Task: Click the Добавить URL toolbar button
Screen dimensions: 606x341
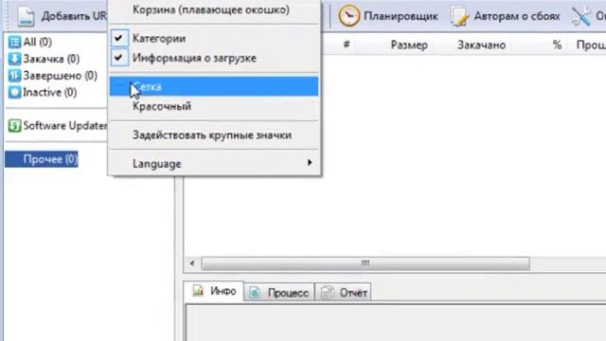Action: point(62,16)
